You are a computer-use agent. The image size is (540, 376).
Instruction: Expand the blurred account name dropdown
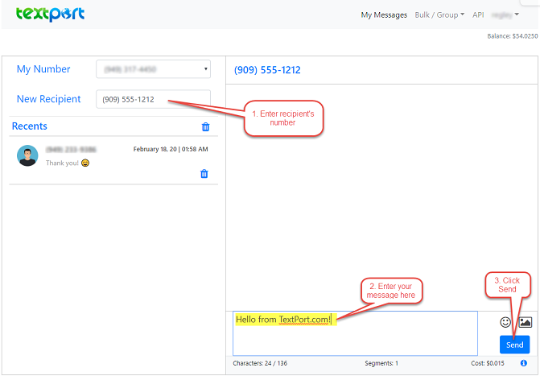pyautogui.click(x=505, y=14)
